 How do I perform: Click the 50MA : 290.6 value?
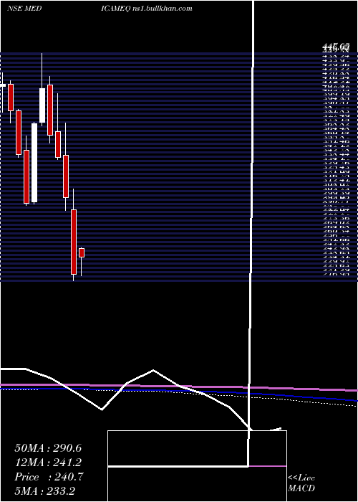(x=48, y=448)
